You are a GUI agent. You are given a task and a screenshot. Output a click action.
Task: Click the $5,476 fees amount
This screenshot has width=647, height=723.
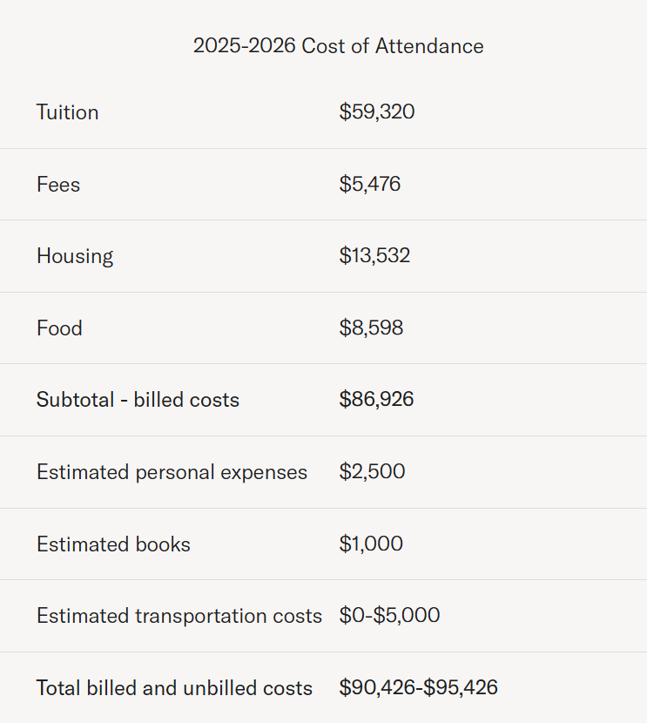coord(369,185)
